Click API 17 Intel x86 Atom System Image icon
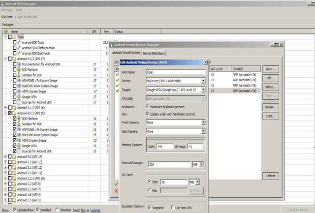The image size is (315, 213). point(19,86)
